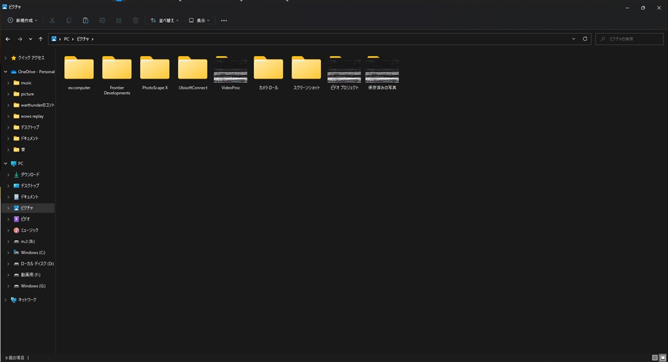Viewport: 668px width, 362px height.
Task: Switch to details list view icon
Action: (655, 357)
